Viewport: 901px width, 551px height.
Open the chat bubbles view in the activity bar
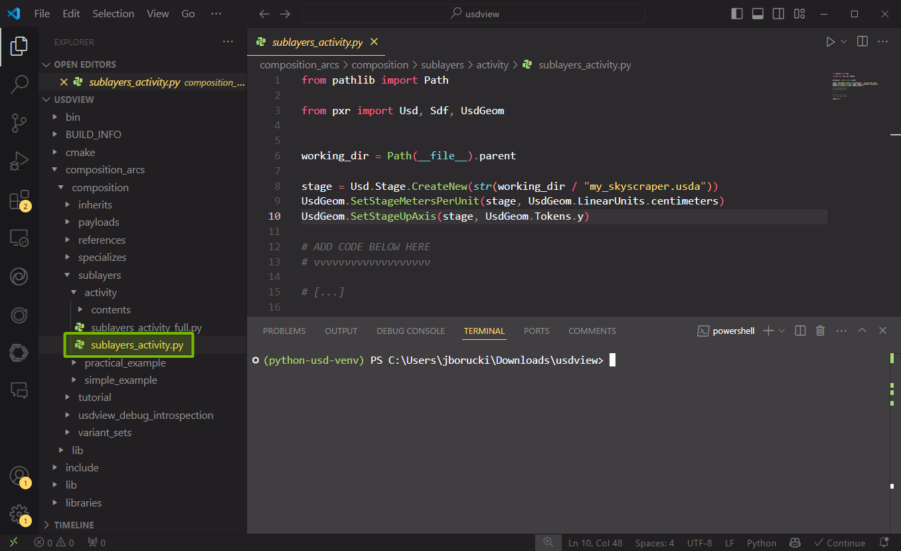coord(19,390)
